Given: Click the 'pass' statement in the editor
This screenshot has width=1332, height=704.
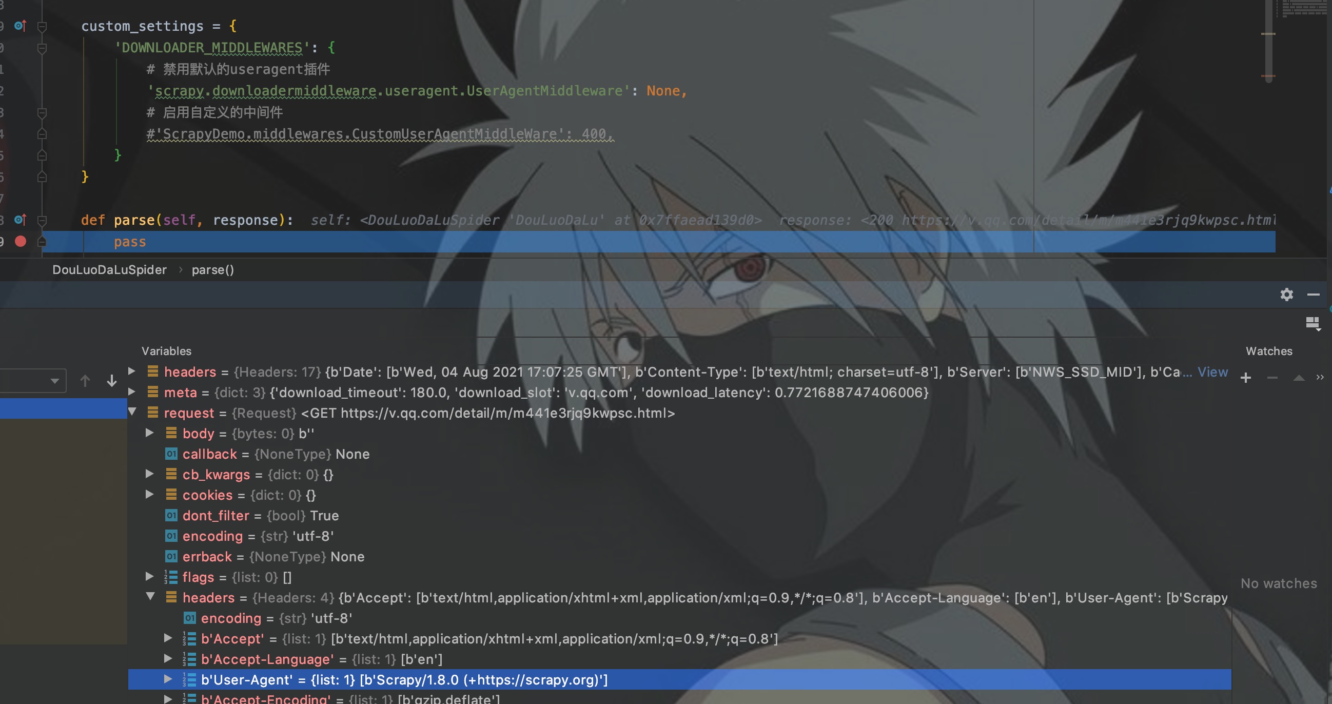Looking at the screenshot, I should tap(130, 242).
